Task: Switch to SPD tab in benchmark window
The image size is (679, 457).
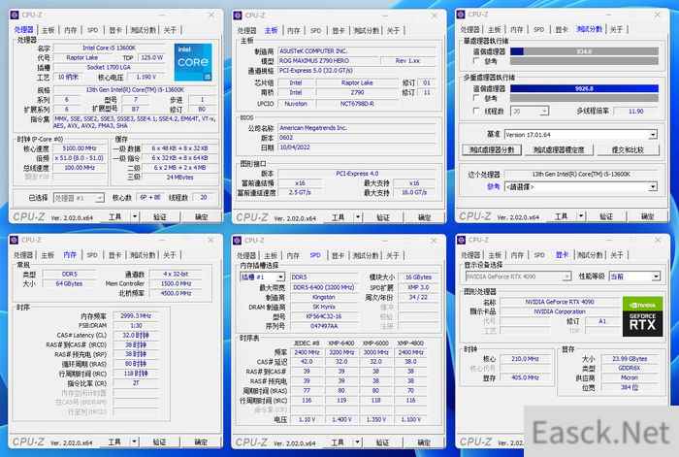Action: [538, 29]
